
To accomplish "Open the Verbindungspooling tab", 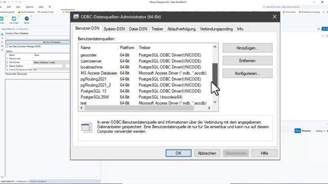I will click(216, 29).
